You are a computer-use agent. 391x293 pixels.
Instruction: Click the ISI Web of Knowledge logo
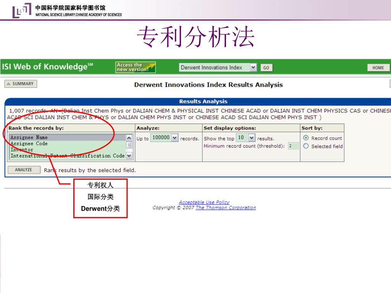pos(47,66)
